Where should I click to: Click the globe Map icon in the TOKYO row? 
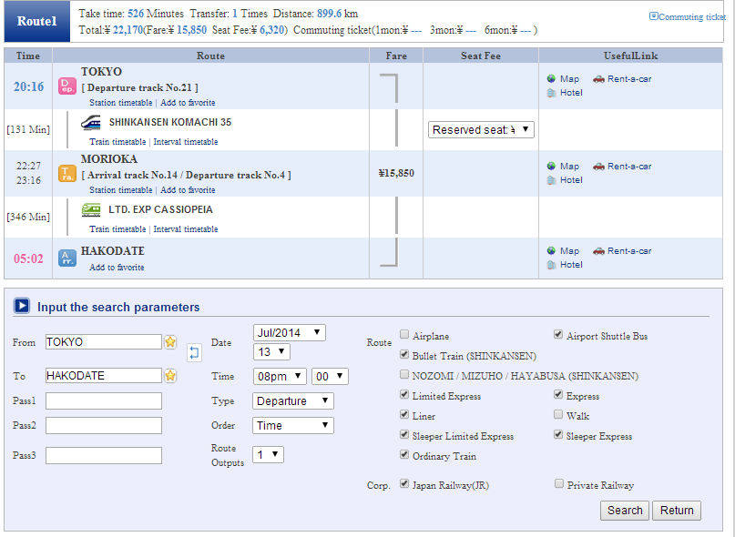[551, 78]
